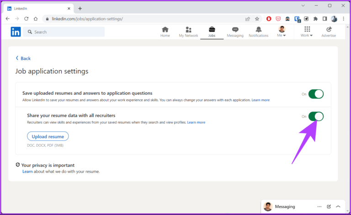351x215 pixels.
Task: Open Messaging from top navigation
Action: tap(235, 32)
